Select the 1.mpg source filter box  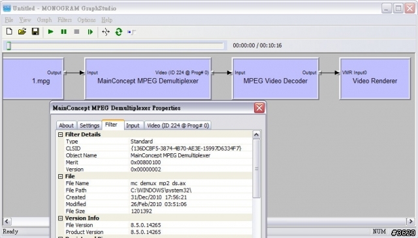[33, 78]
